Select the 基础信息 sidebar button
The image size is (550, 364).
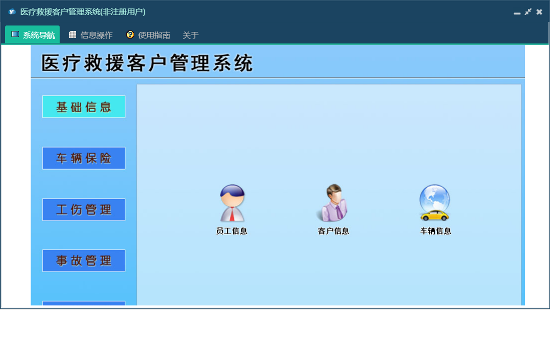coord(84,107)
